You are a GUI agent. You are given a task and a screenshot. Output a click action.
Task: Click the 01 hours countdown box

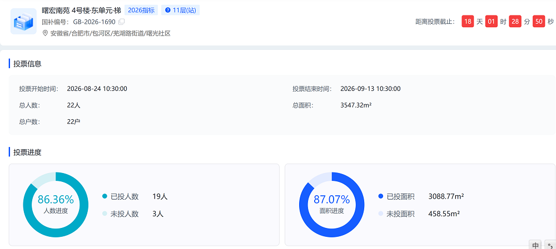click(x=492, y=22)
